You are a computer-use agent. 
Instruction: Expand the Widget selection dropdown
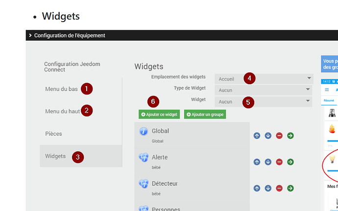pos(263,101)
